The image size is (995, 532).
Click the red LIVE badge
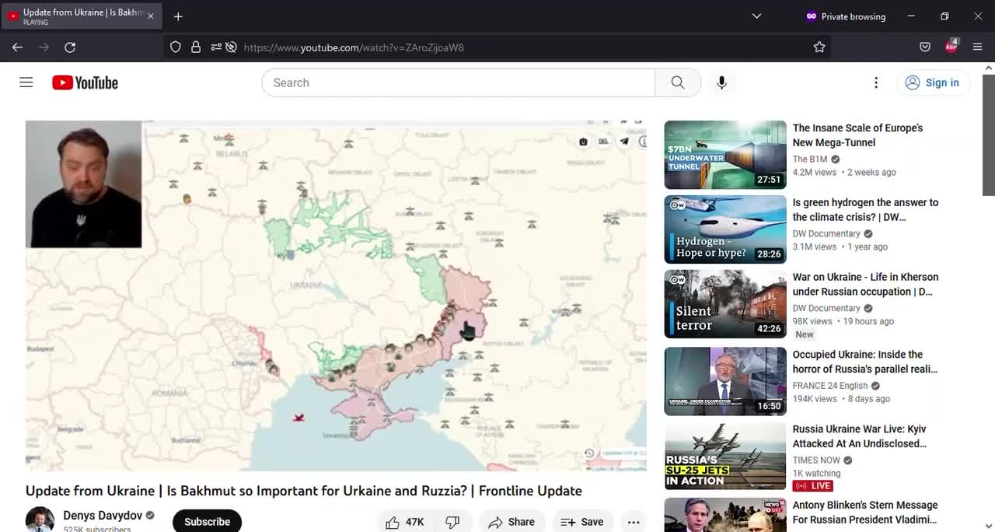(813, 486)
